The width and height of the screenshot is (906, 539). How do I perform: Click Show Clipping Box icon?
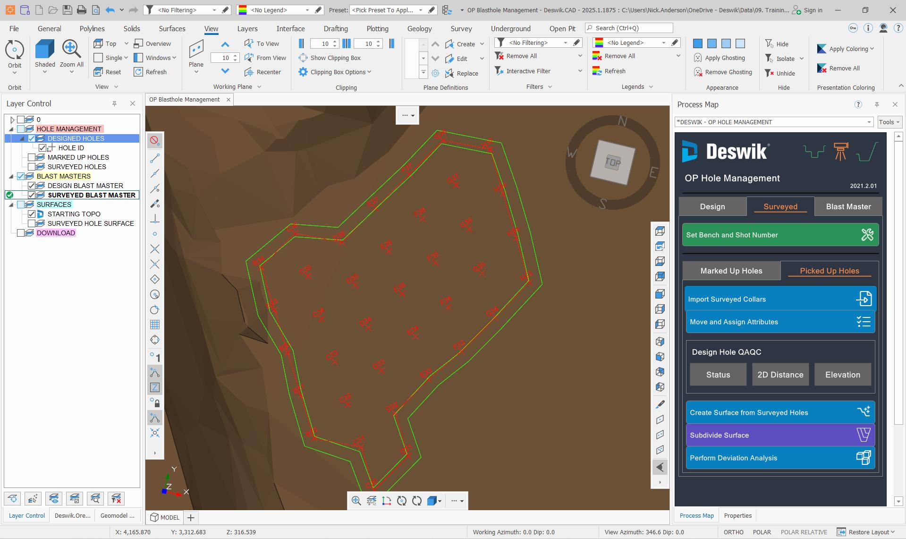[x=303, y=58]
